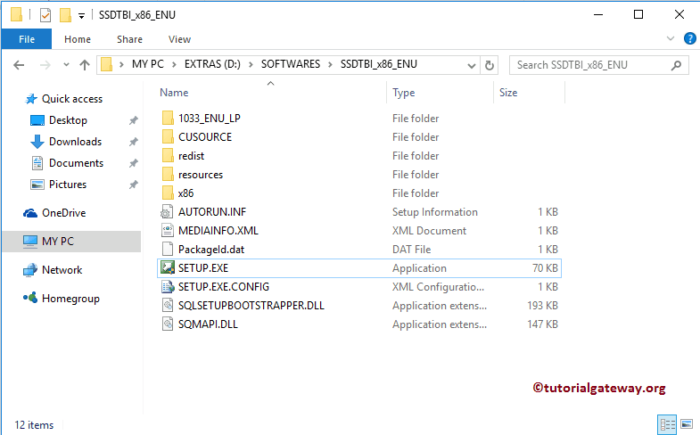Click the window system folder icon in title bar
Viewport: 700px width, 435px height.
click(17, 15)
